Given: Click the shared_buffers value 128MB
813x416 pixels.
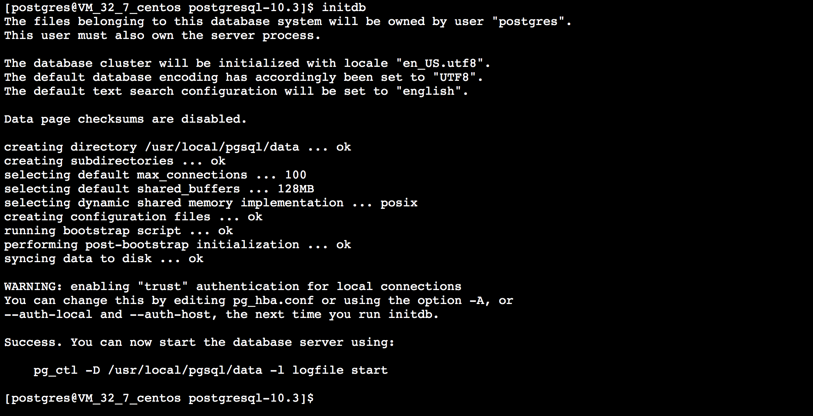Looking at the screenshot, I should pyautogui.click(x=296, y=189).
